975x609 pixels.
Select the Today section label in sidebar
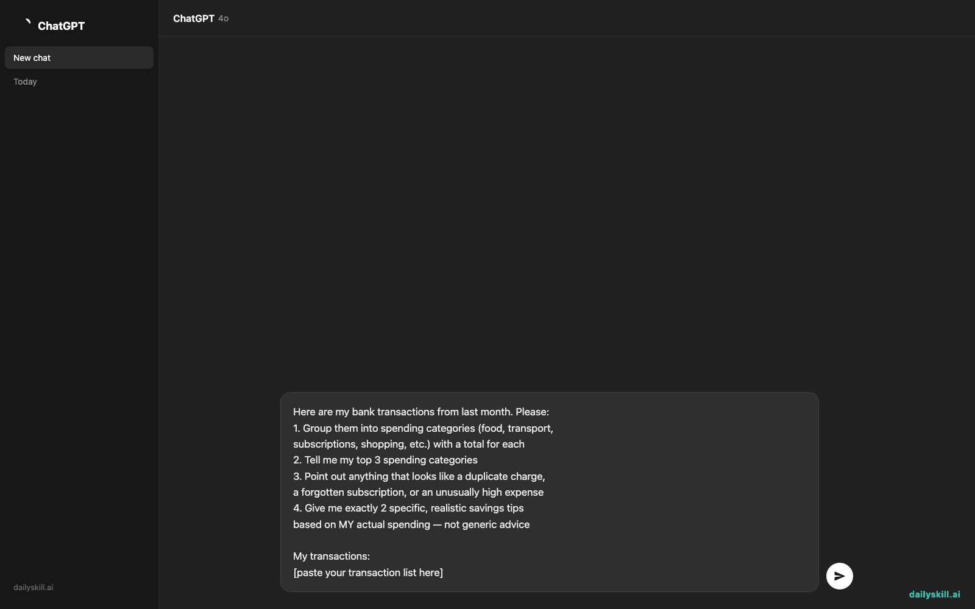coord(25,82)
